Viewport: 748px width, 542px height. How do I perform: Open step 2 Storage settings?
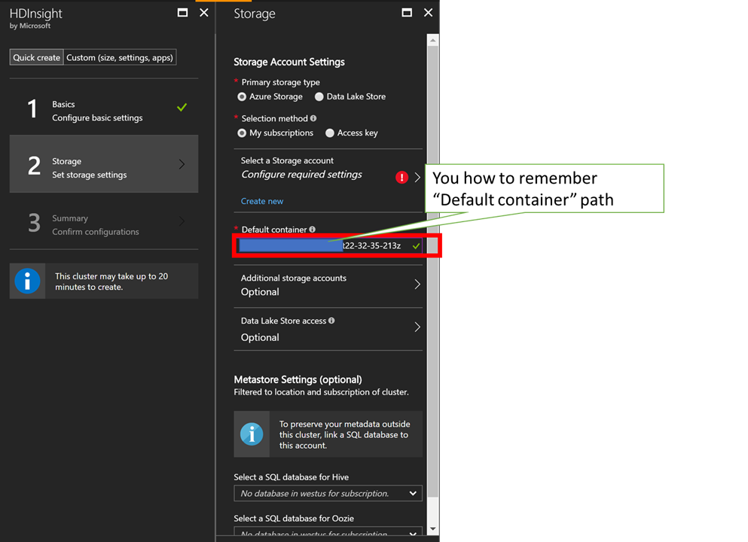pyautogui.click(x=104, y=164)
